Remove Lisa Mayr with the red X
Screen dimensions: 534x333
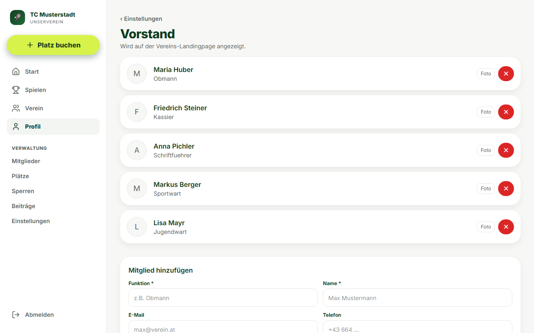tap(506, 227)
